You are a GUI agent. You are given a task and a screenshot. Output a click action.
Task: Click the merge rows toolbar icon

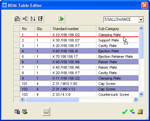coord(25,19)
